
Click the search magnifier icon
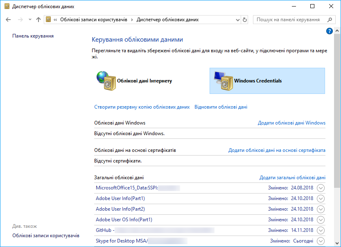[330, 20]
